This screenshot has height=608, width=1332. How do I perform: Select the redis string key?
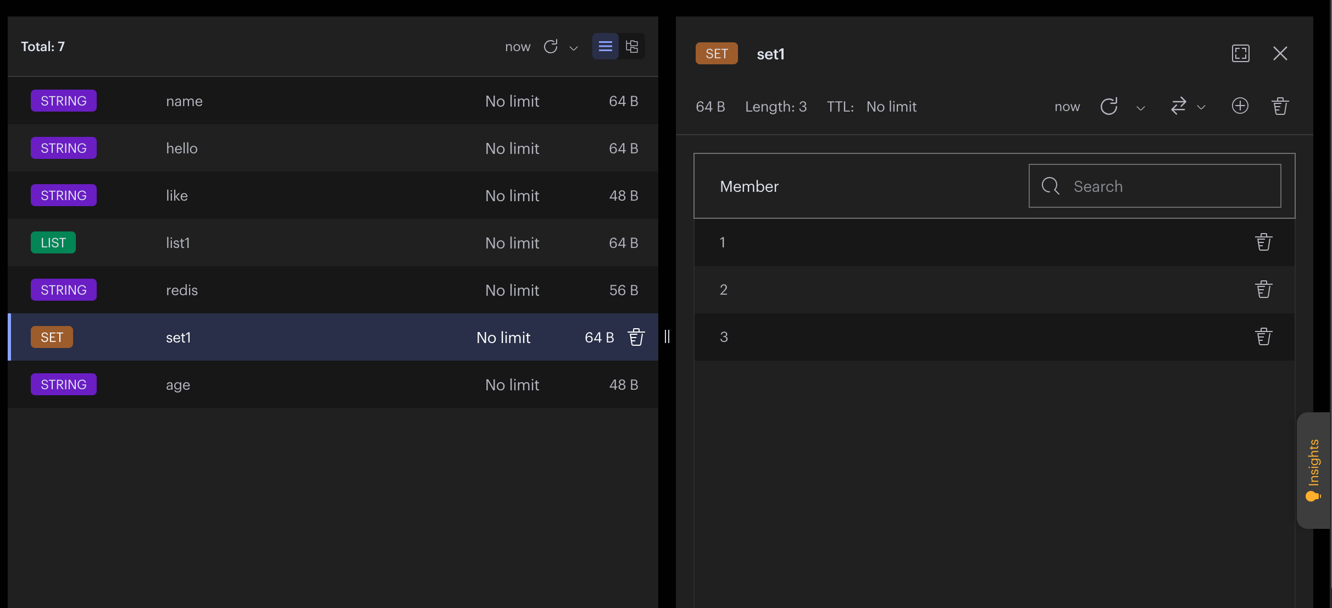(x=333, y=290)
